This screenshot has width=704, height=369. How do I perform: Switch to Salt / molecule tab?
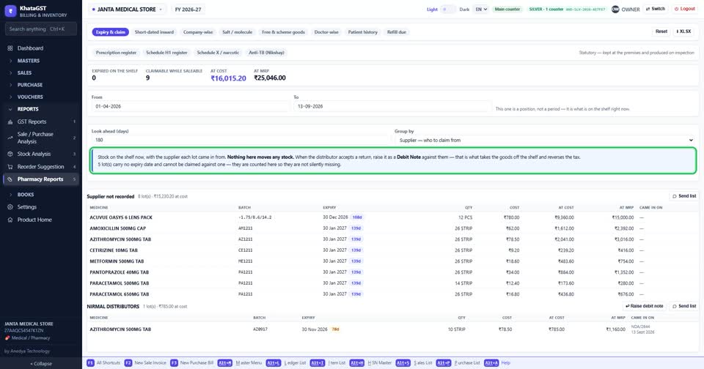238,32
